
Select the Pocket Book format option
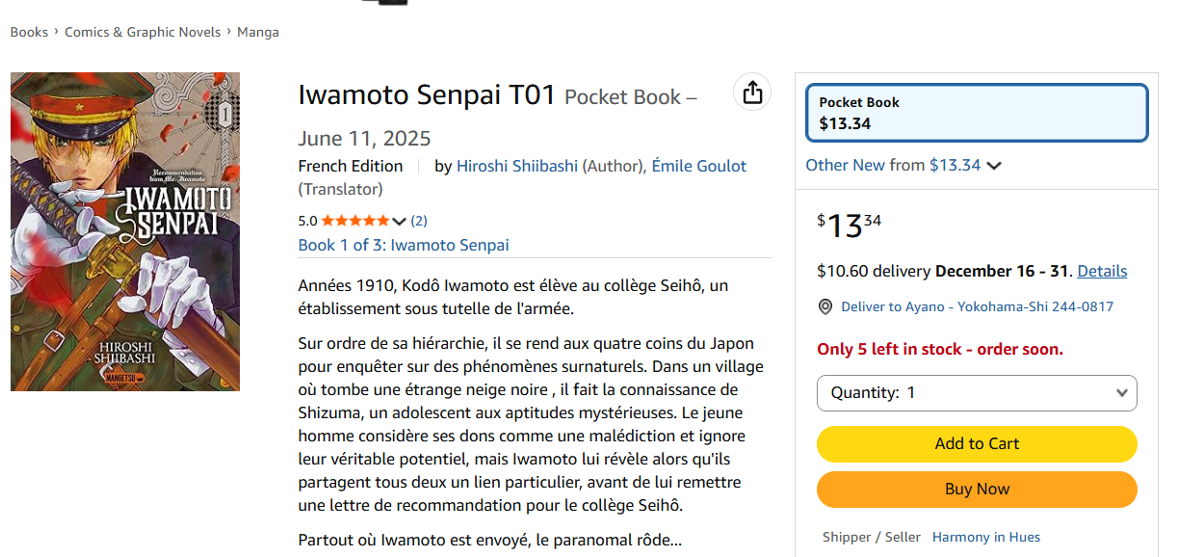pyautogui.click(x=977, y=113)
